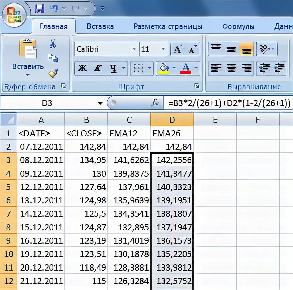Image resolution: width=293 pixels, height=290 pixels.
Task: Toggle italic with the К button
Action: click(x=98, y=68)
